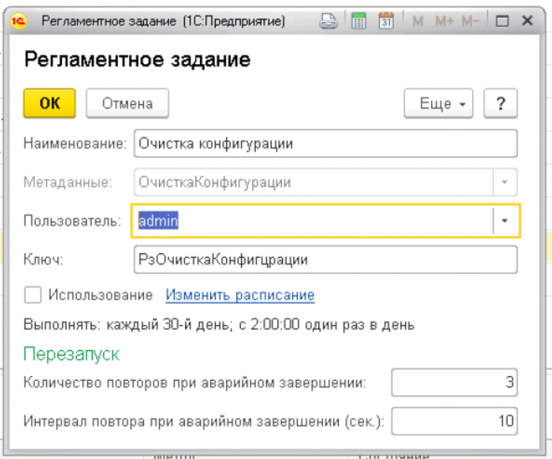
Task: Click the Выполнять schedule description text
Action: pos(219,325)
